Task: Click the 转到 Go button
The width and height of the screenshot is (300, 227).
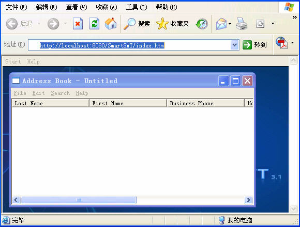Action: click(254, 45)
